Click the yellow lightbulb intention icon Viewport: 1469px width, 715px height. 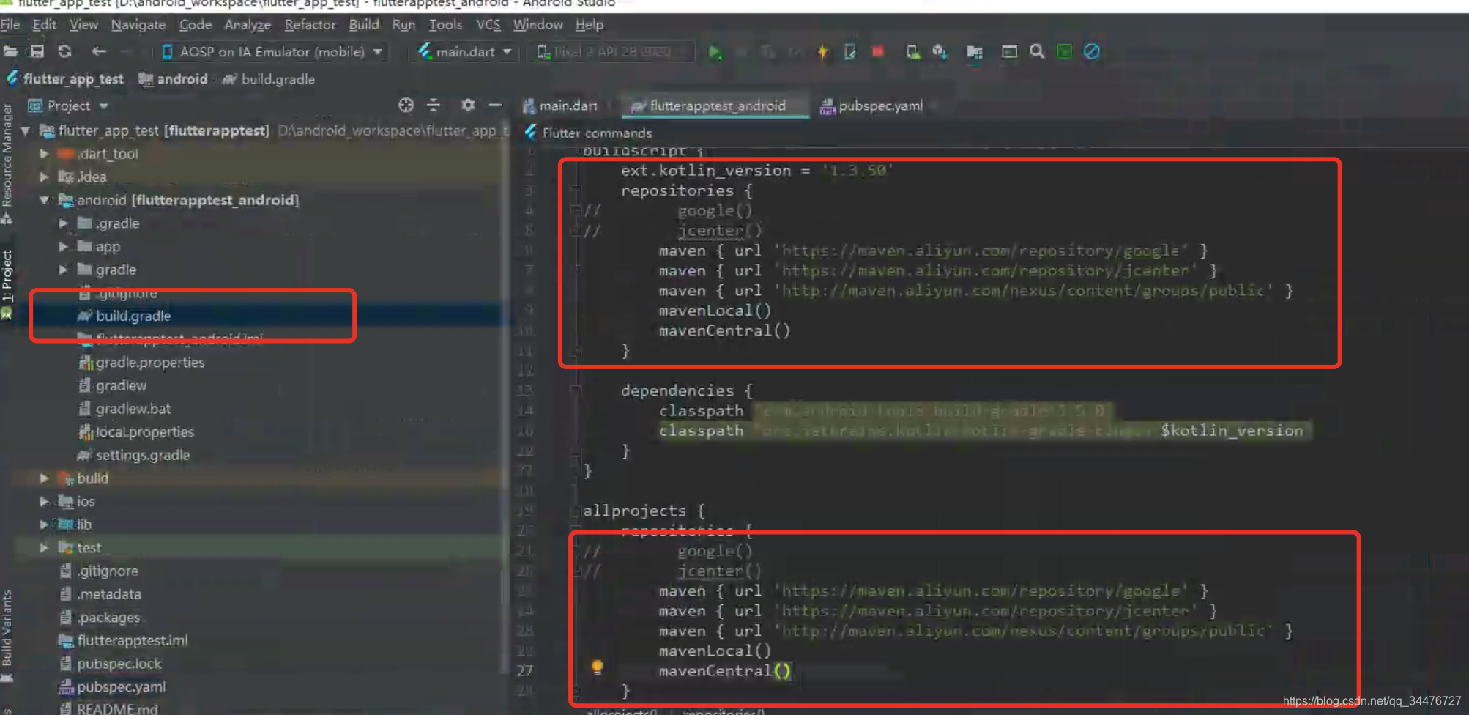[x=598, y=667]
